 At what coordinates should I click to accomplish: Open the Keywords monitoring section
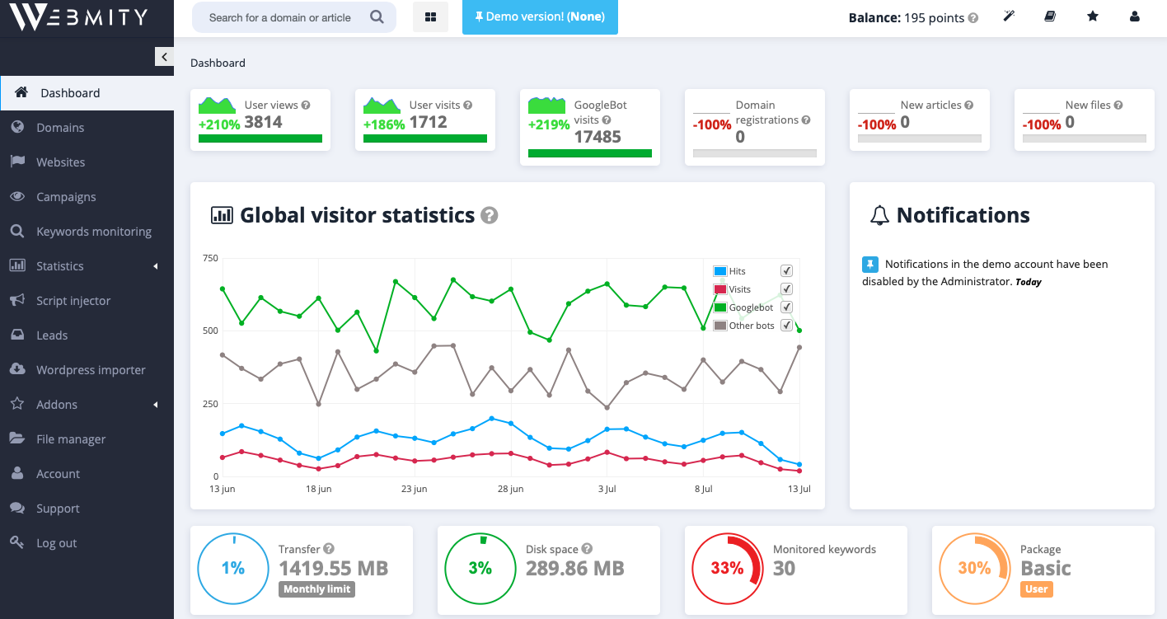pos(93,231)
